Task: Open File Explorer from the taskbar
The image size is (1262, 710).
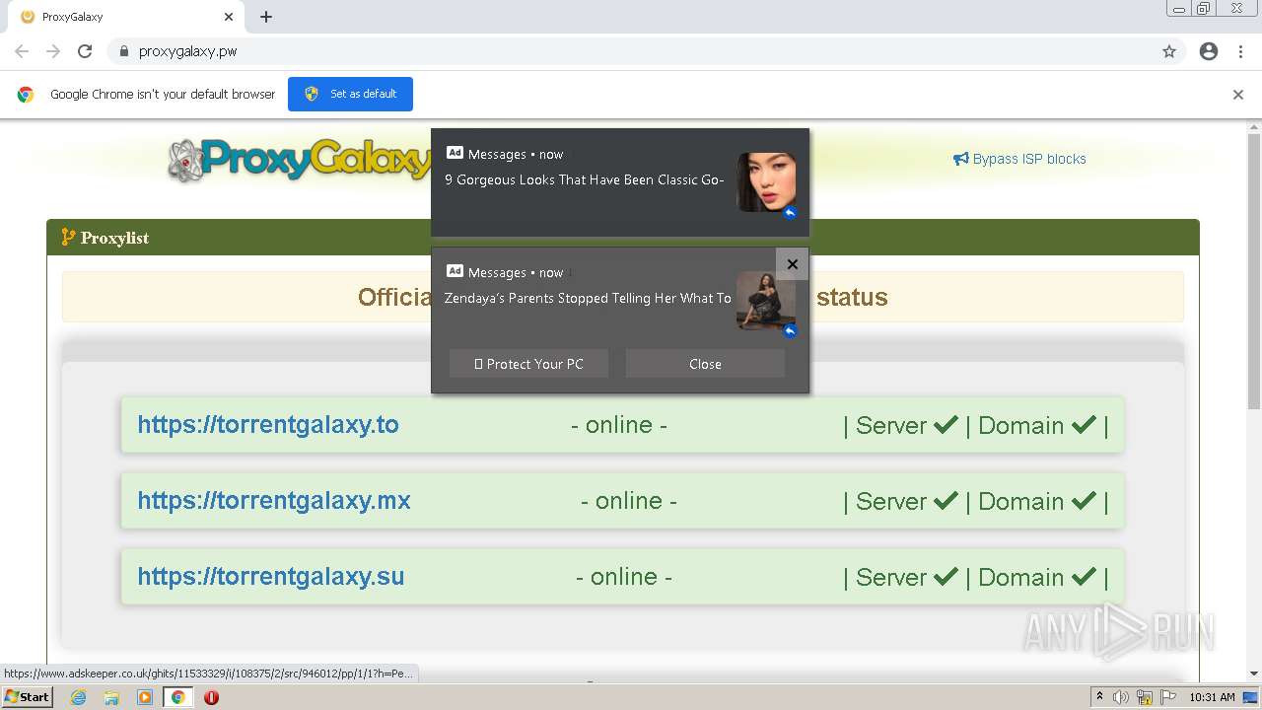Action: pyautogui.click(x=111, y=697)
